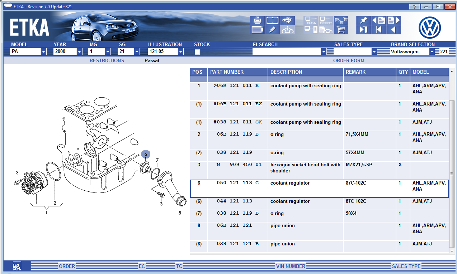The height and width of the screenshot is (274, 457).
Task: Open the ILLUSTRATION dropdown showing 121-05
Action: (166, 52)
